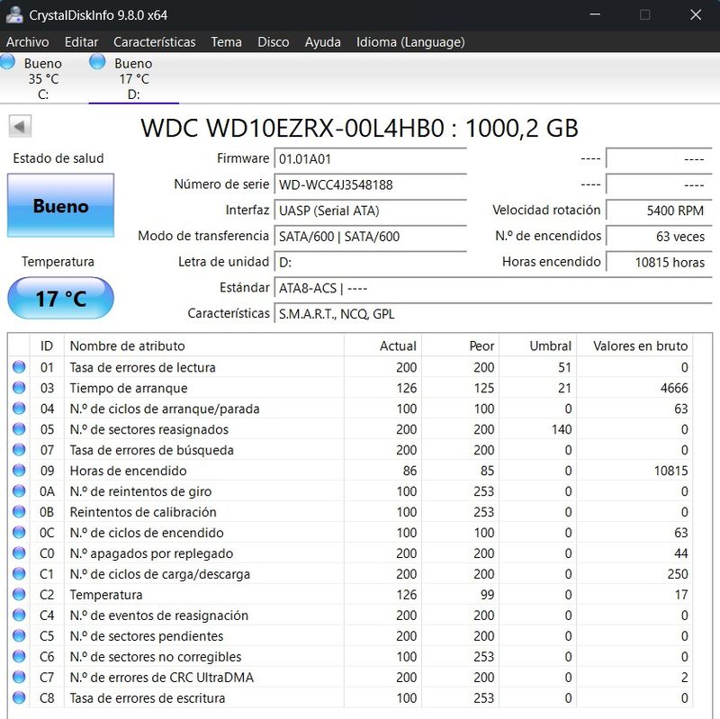Click the power-on count field 63 veces
This screenshot has width=720, height=719.
[659, 237]
